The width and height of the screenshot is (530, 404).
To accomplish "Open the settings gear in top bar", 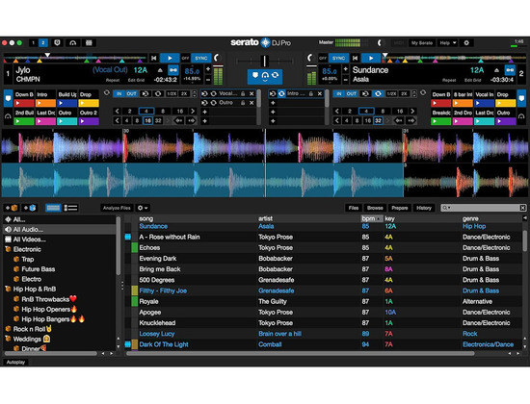I will click(466, 43).
